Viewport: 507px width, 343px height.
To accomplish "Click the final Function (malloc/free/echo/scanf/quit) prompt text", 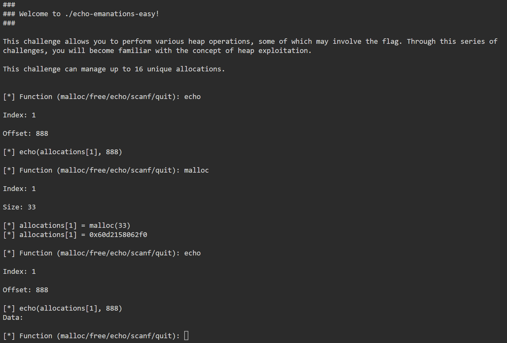I will (91, 336).
